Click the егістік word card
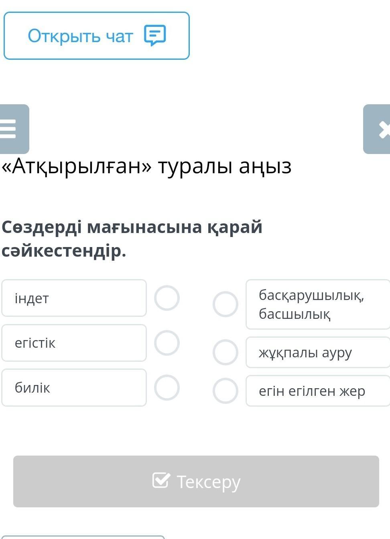The height and width of the screenshot is (539, 390). 74,343
